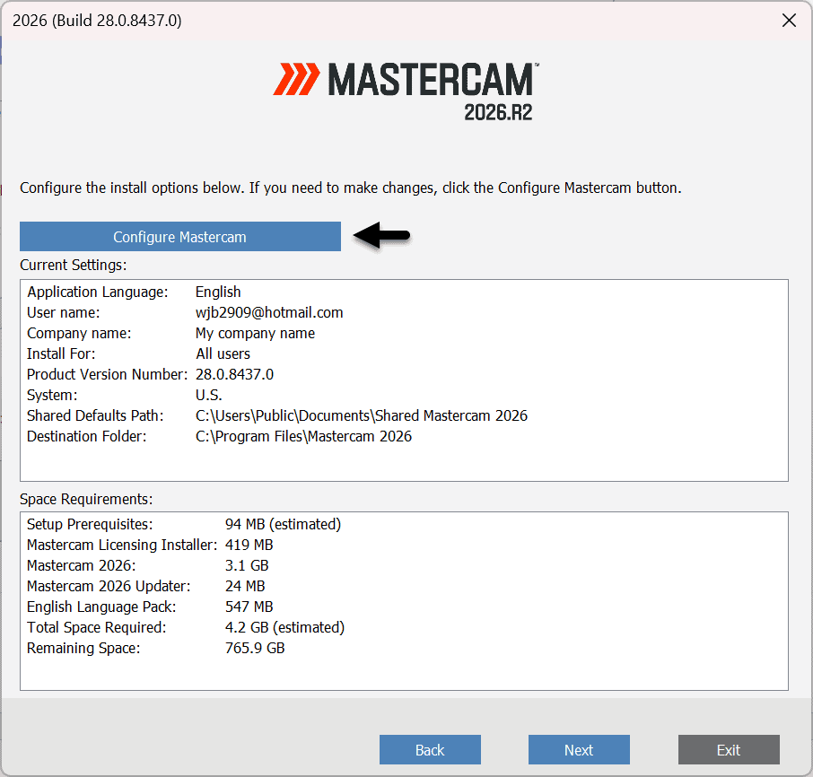Click the 'Application Language:' label
813x777 pixels.
tap(98, 292)
